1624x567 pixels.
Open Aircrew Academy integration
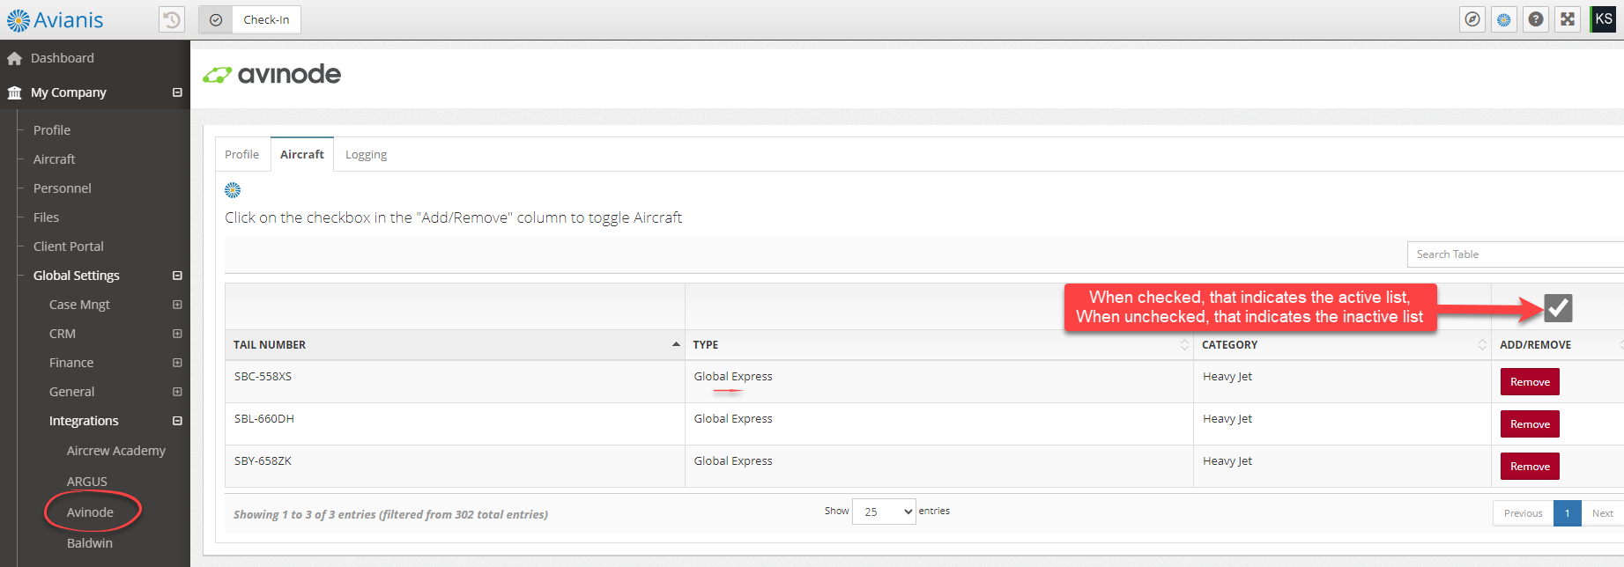coord(116,451)
